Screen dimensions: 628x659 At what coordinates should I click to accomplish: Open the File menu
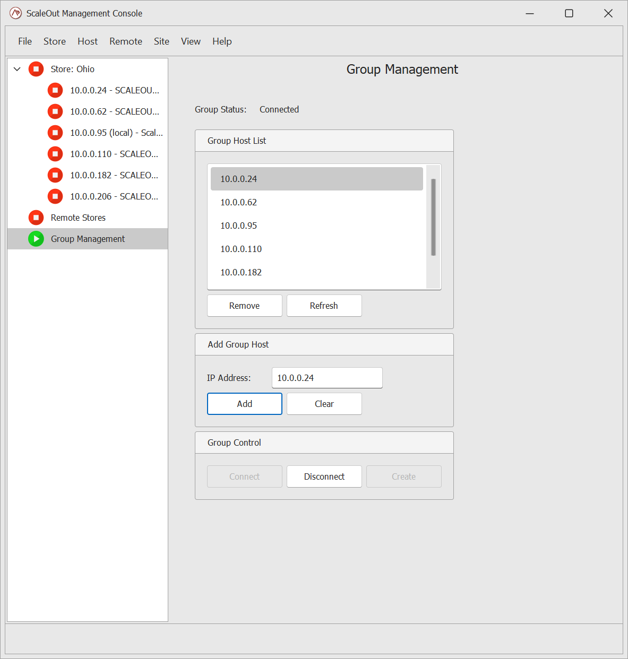coord(25,41)
